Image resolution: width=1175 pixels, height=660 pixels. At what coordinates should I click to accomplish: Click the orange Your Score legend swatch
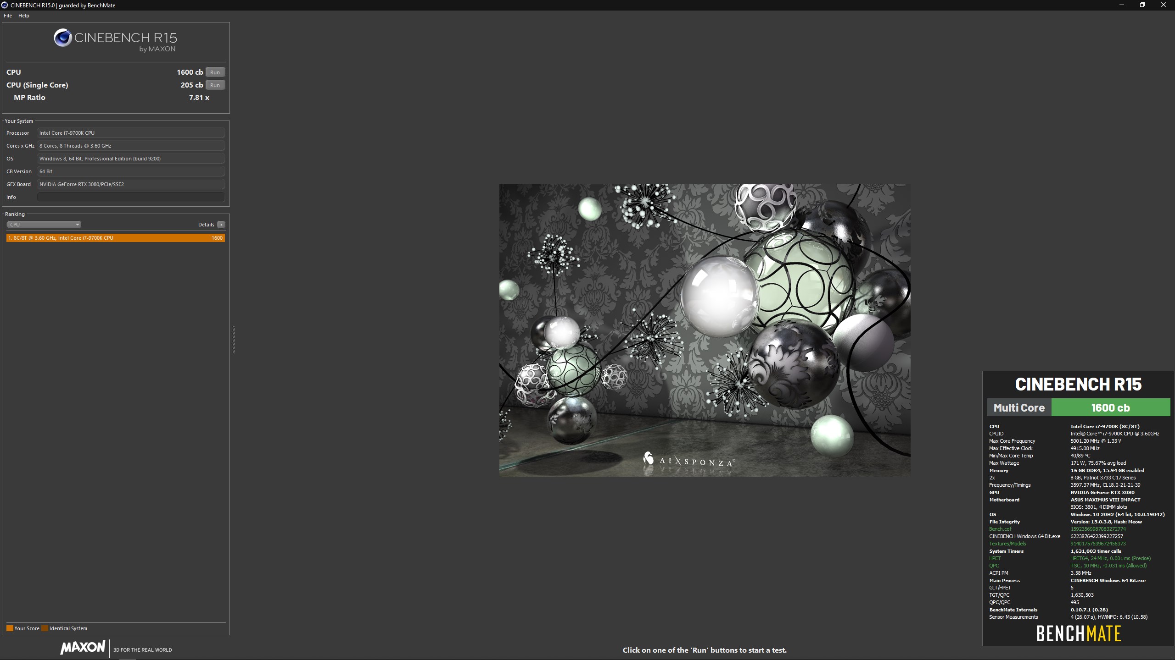pos(10,628)
